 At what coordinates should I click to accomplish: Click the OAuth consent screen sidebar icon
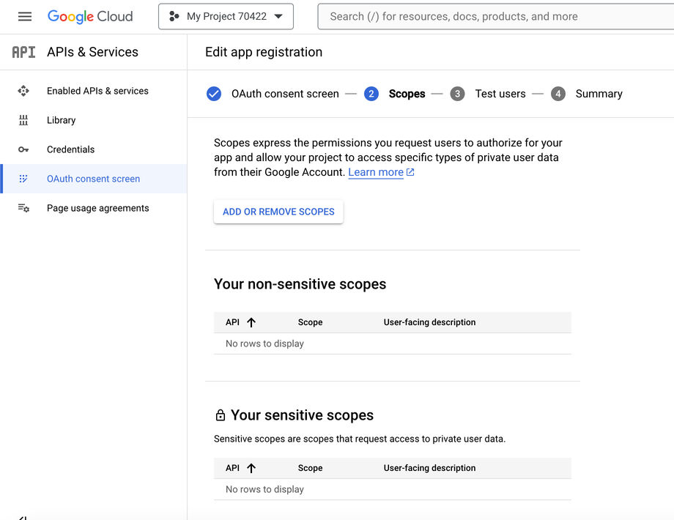pyautogui.click(x=23, y=179)
